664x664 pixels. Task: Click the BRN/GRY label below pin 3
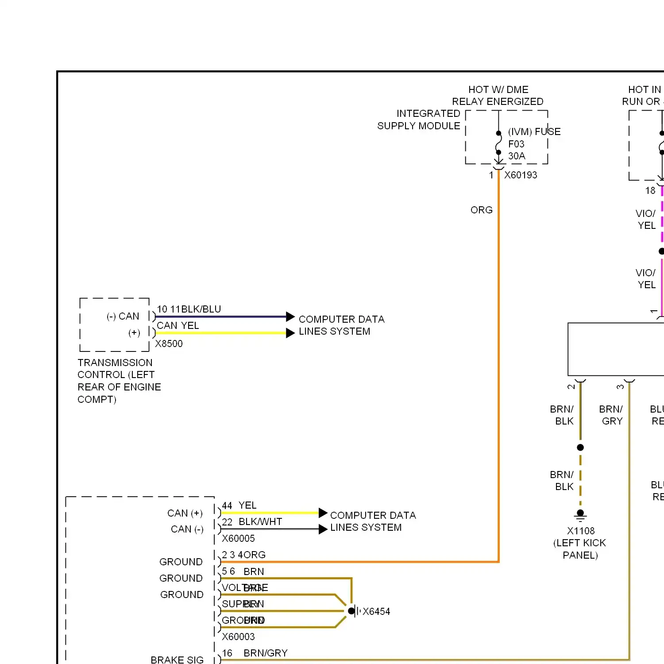pyautogui.click(x=611, y=415)
